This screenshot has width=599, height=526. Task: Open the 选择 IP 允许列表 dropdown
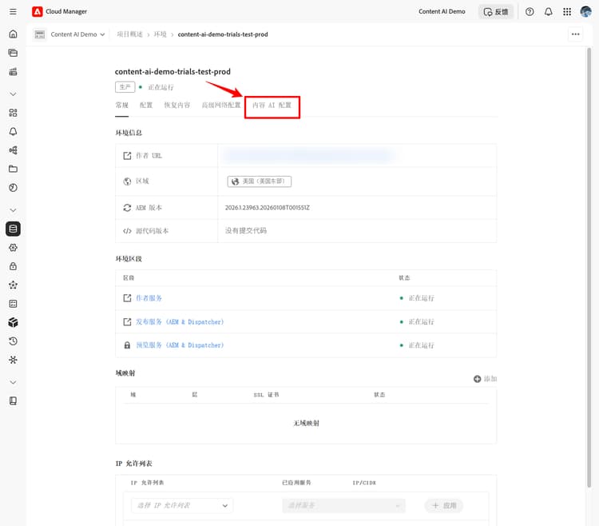182,506
